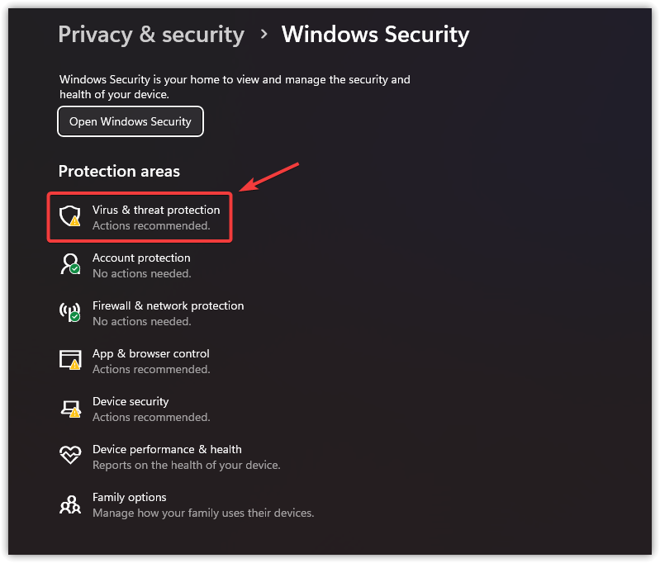This screenshot has height=563, width=660.
Task: Click the Account protection person icon
Action: (x=69, y=264)
